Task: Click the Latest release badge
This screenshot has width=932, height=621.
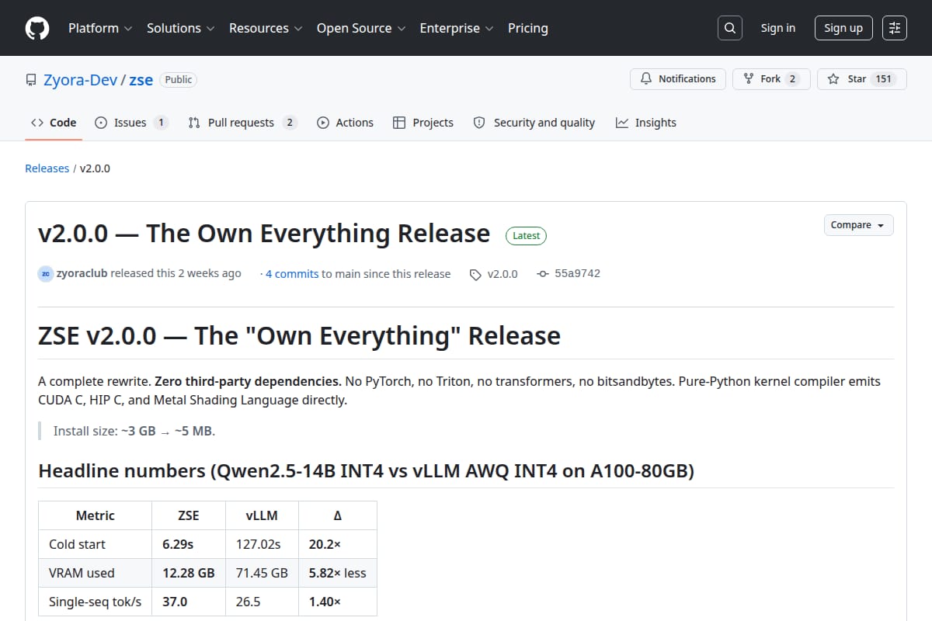Action: (x=527, y=235)
